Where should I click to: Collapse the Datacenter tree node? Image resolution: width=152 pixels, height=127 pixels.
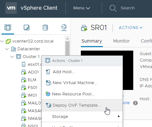[7, 49]
